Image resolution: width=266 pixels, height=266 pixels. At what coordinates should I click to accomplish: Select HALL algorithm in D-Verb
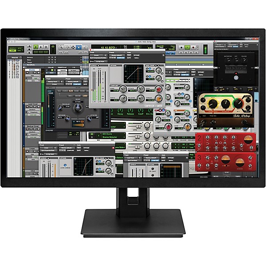pos(59,91)
